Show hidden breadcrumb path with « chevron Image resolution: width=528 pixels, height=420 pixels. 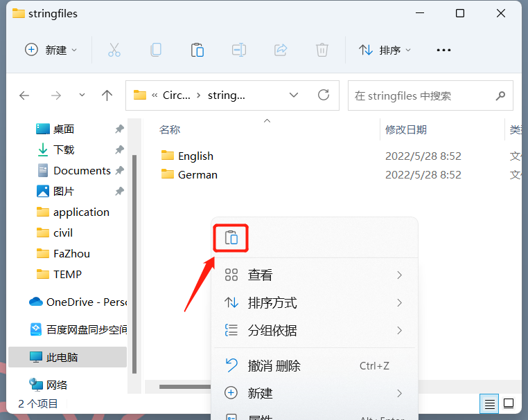(x=155, y=95)
